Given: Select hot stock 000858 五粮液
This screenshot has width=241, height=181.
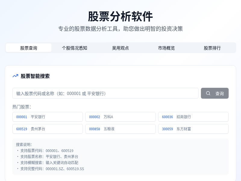Looking at the screenshot, I should coord(120,129).
